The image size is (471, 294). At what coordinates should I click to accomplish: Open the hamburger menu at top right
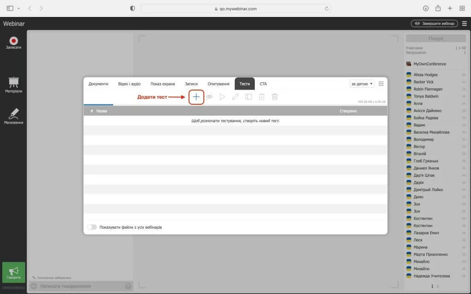464,23
